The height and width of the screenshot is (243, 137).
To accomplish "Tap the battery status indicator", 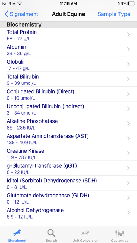I will tap(131, 3).
